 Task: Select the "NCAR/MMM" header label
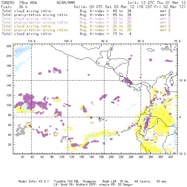[x=66, y=3]
